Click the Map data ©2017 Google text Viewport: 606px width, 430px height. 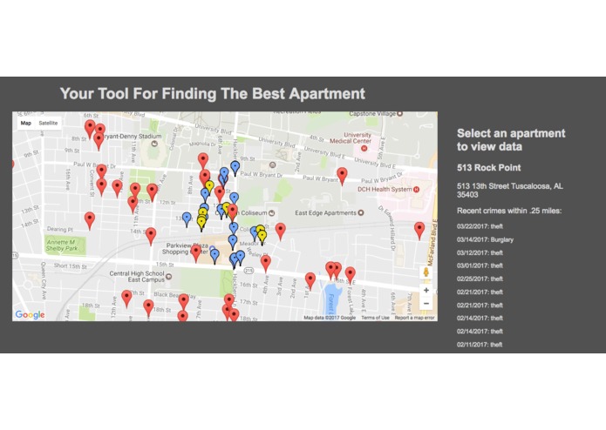pos(330,318)
